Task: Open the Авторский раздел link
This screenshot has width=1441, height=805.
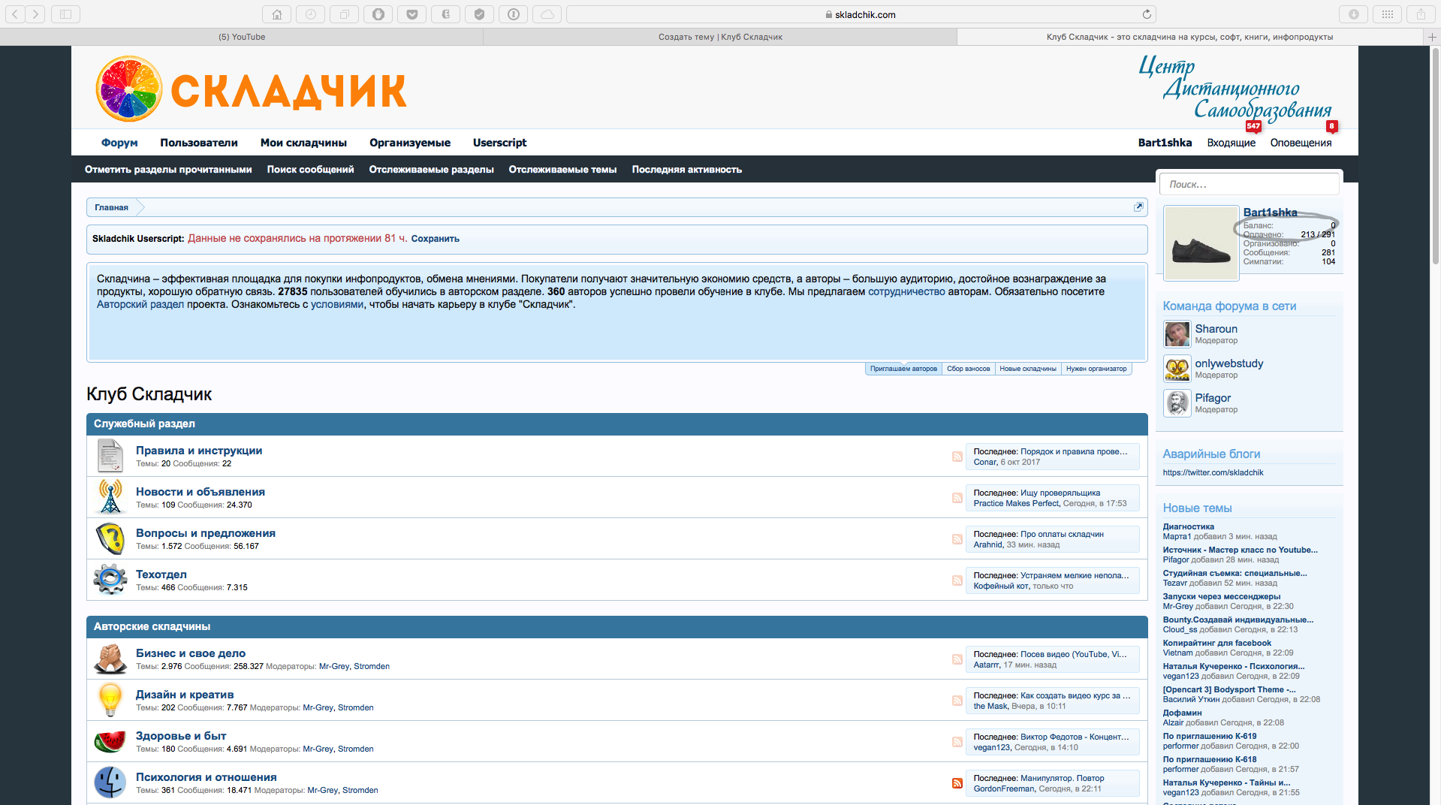Action: click(140, 304)
